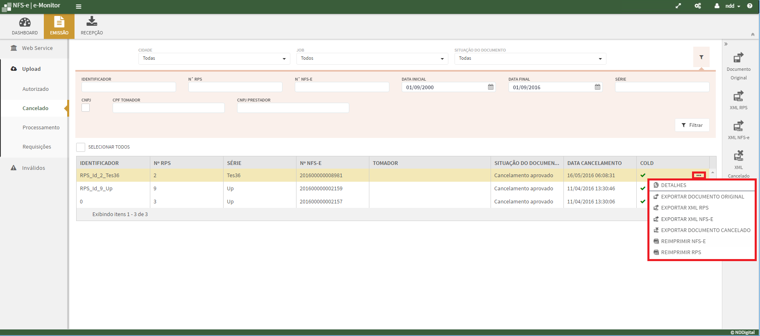Viewport: 760px width, 336px height.
Task: Toggle the CNPJ checkbox
Action: [86, 108]
